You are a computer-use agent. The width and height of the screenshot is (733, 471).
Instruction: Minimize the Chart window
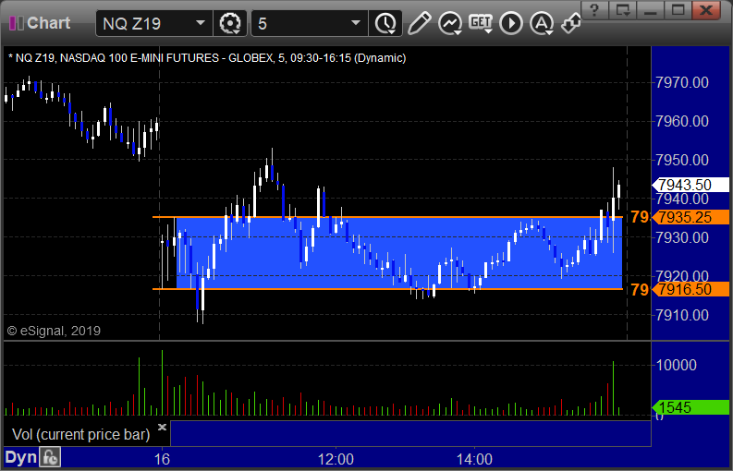click(x=651, y=9)
